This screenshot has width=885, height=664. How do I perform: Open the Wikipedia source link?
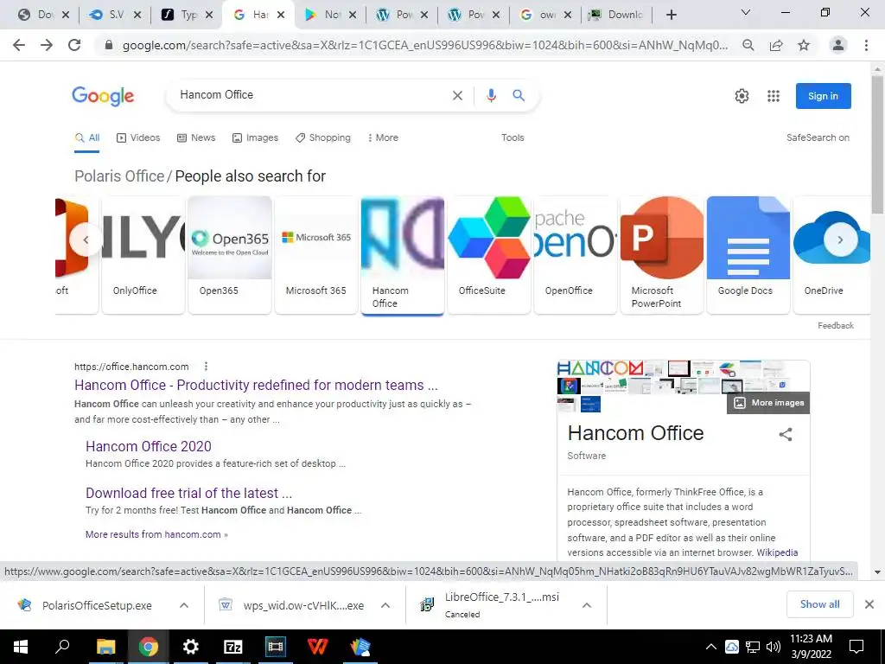tap(777, 552)
